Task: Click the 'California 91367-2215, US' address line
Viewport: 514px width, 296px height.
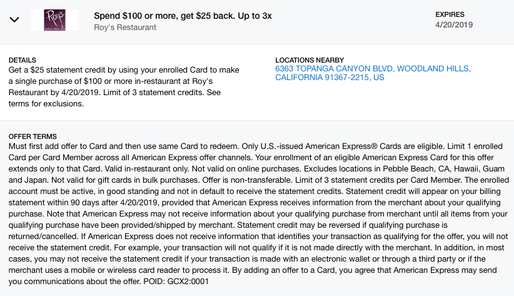Action: pyautogui.click(x=330, y=78)
